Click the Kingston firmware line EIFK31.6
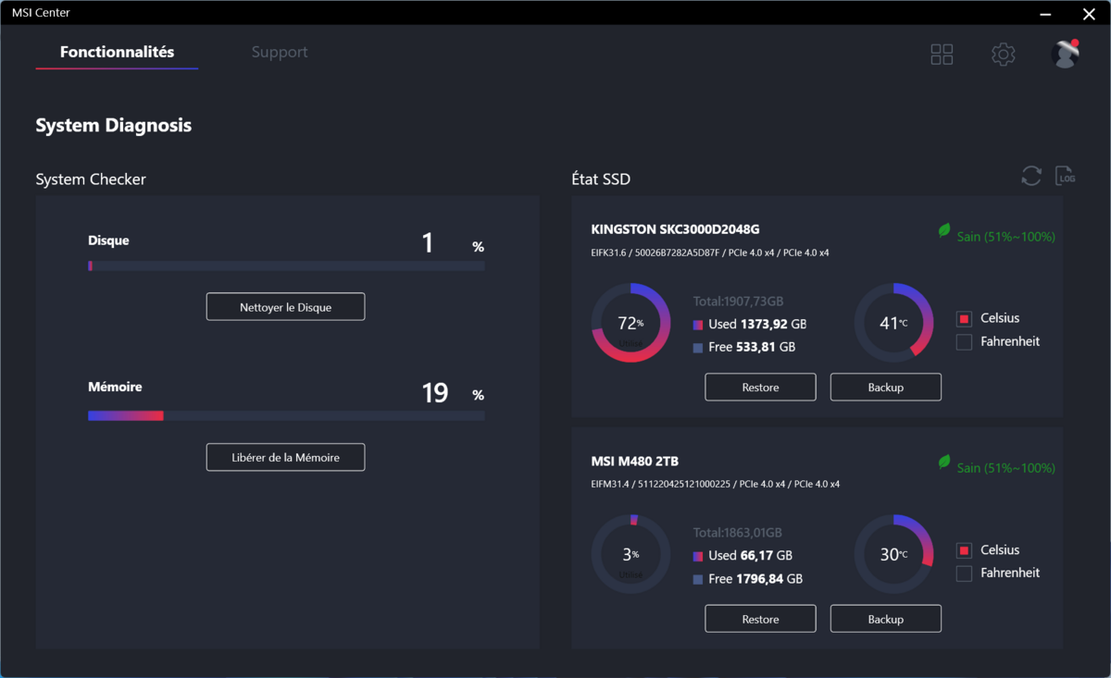Screen dimensions: 1111x678 (710, 253)
